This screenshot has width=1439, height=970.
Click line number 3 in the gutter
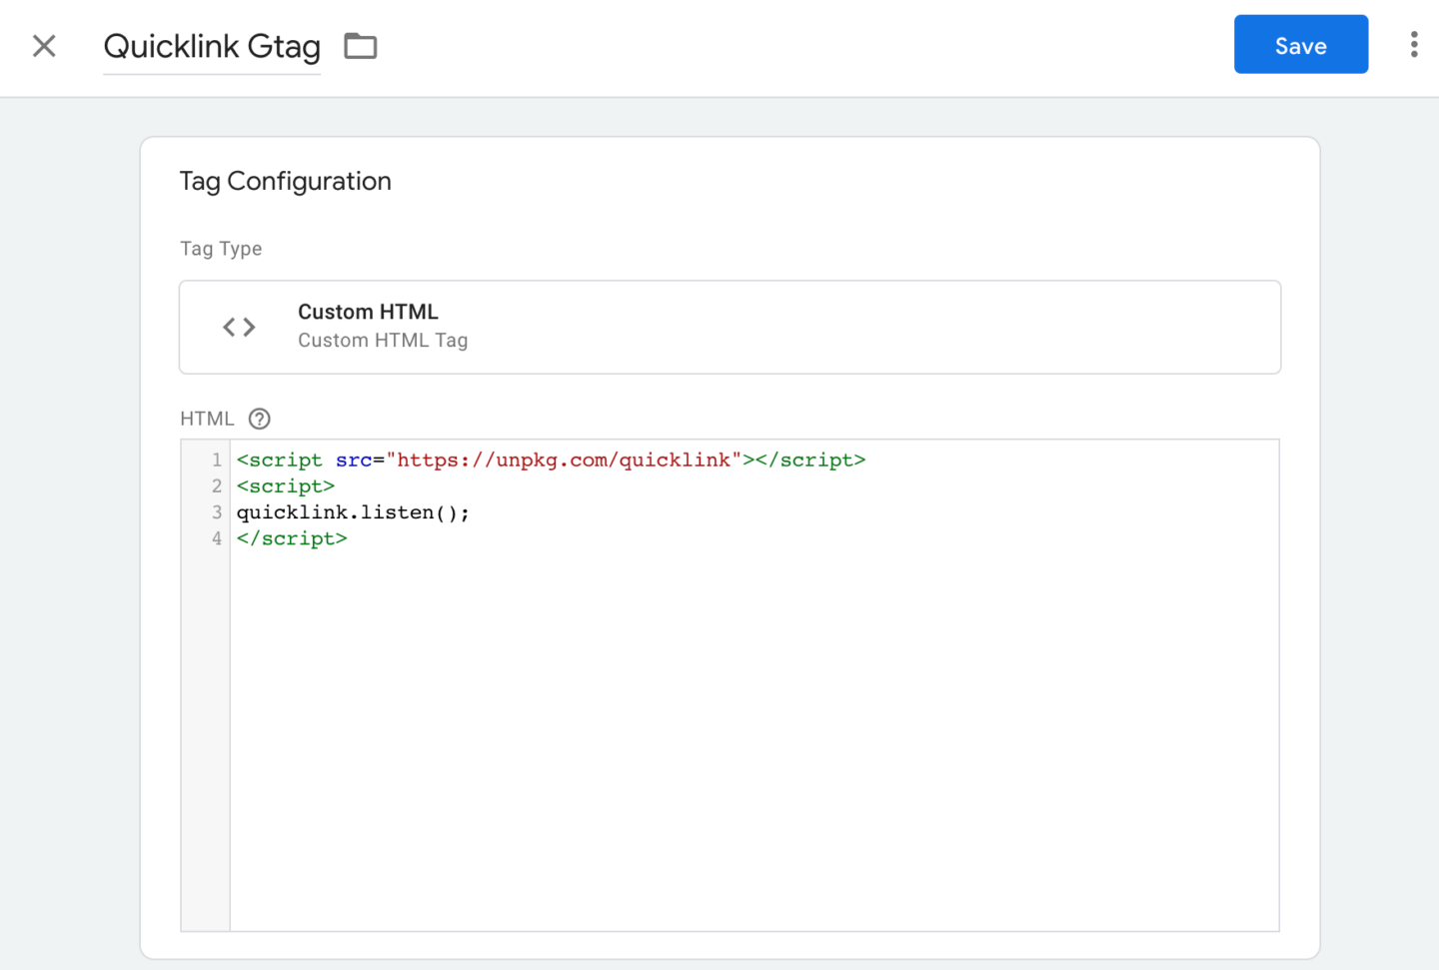coord(217,512)
